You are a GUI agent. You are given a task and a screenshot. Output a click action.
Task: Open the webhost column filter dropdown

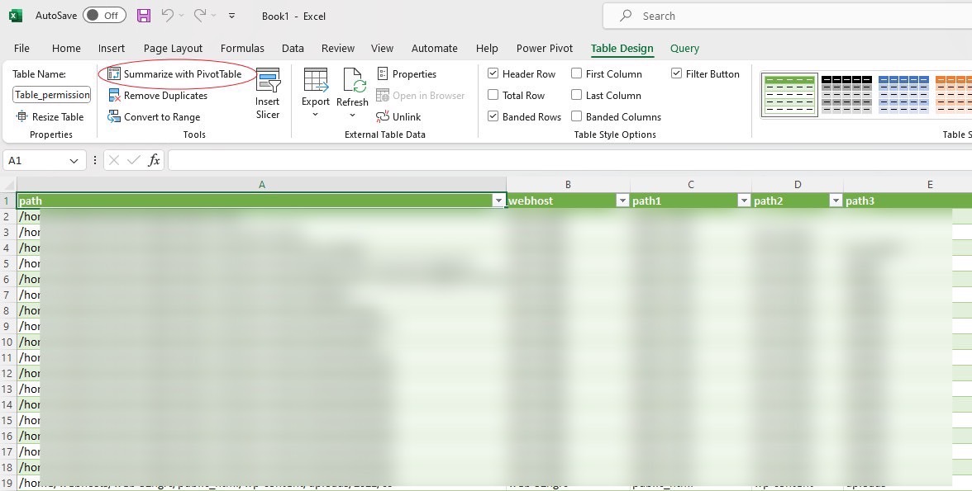pos(622,201)
